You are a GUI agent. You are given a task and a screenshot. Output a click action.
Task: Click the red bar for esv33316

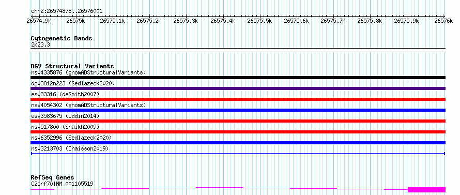(238, 99)
